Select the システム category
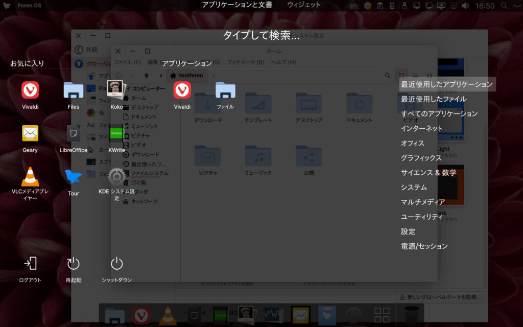Viewport: 523px width, 327px height. (414, 187)
